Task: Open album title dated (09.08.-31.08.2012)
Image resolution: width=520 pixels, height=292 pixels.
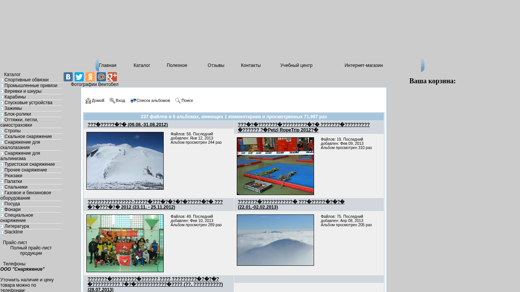Action: 128,125
